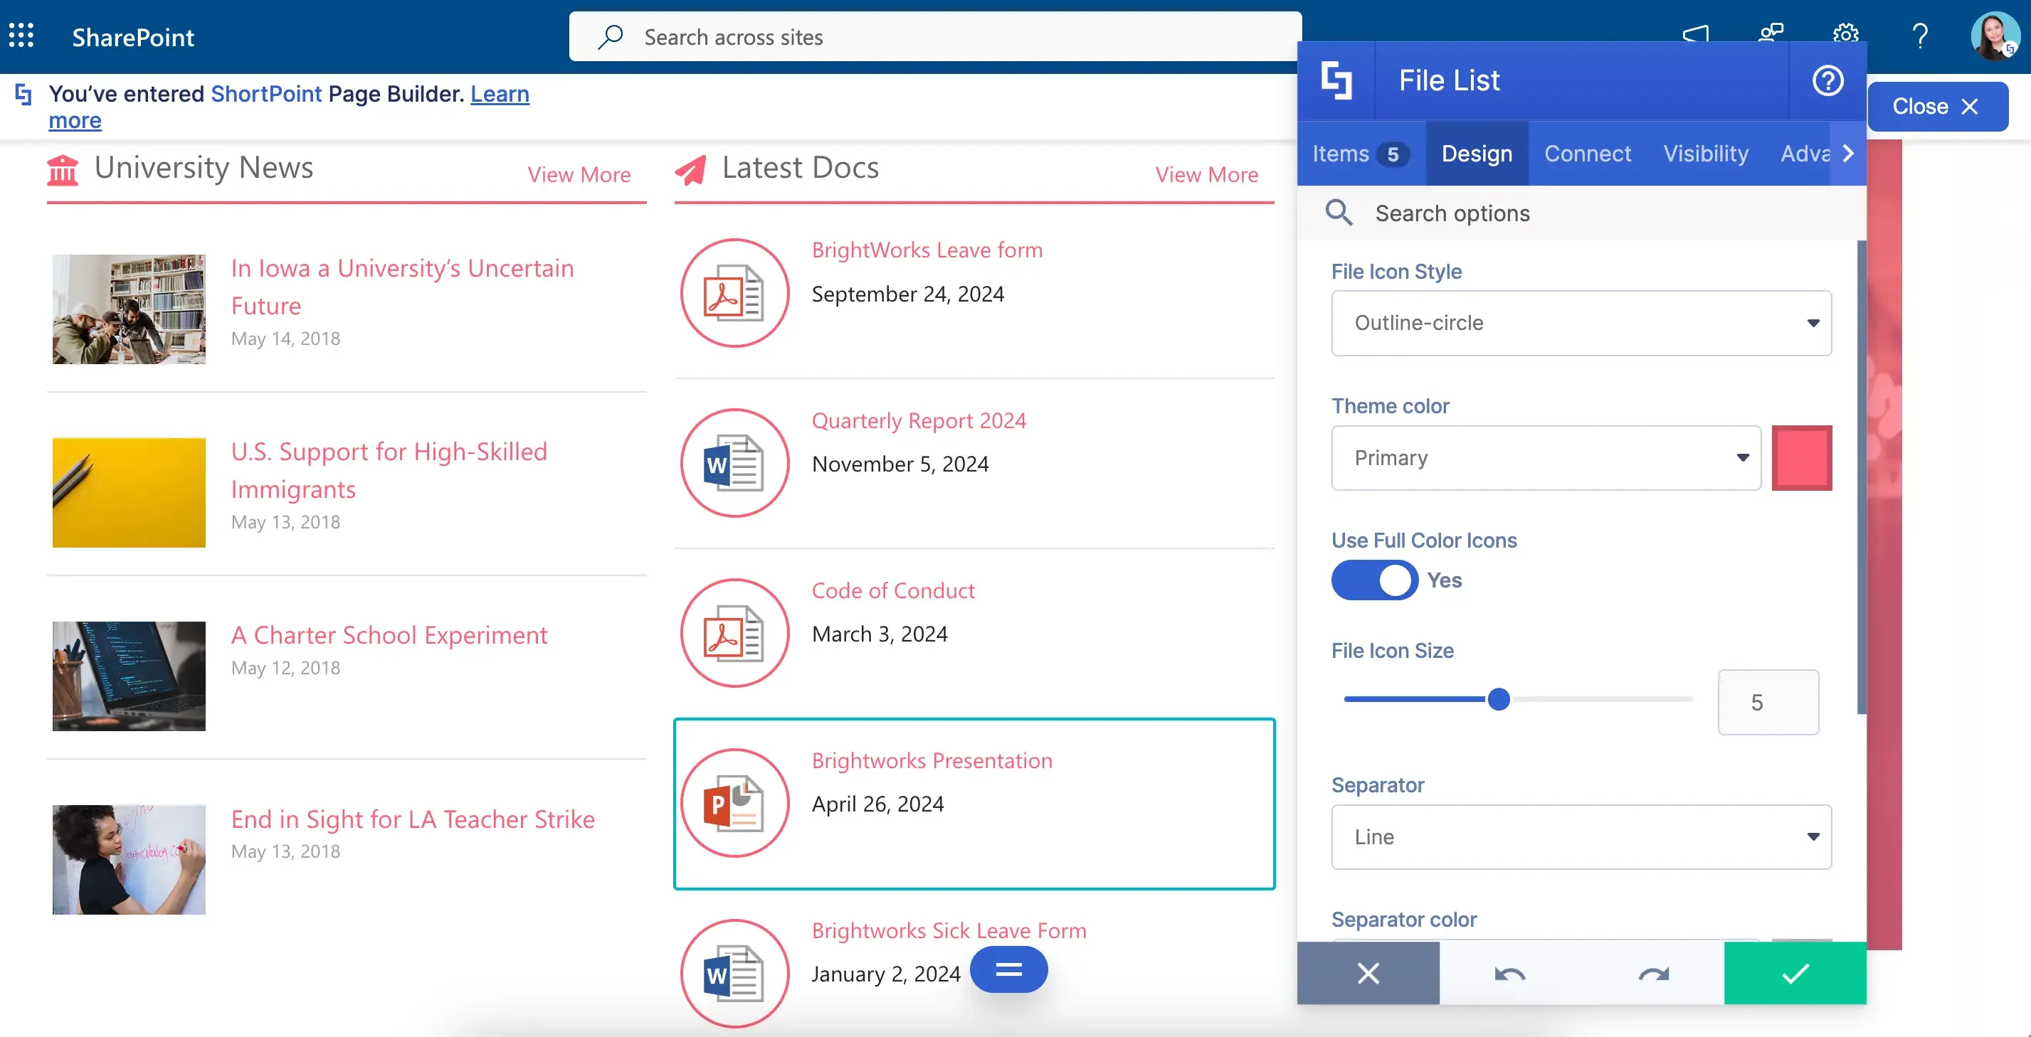
Task: Click the blue floating menu button
Action: (1008, 969)
